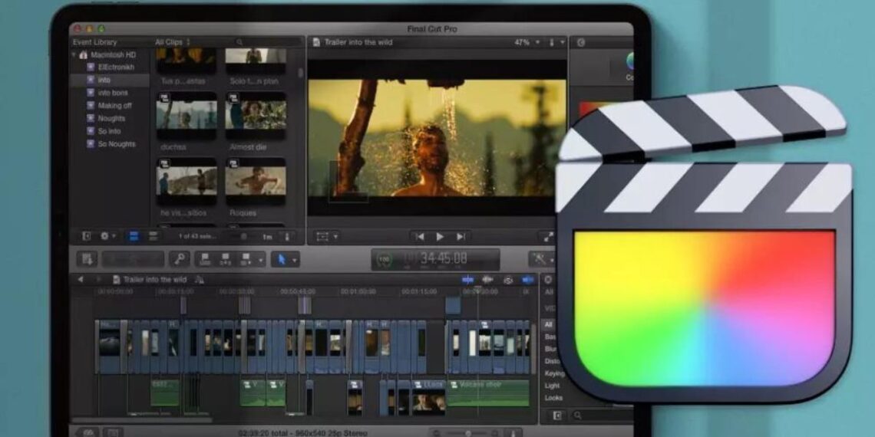Click the timeline index icon in status bar
Screen dimensions: 875x437
[114, 432]
